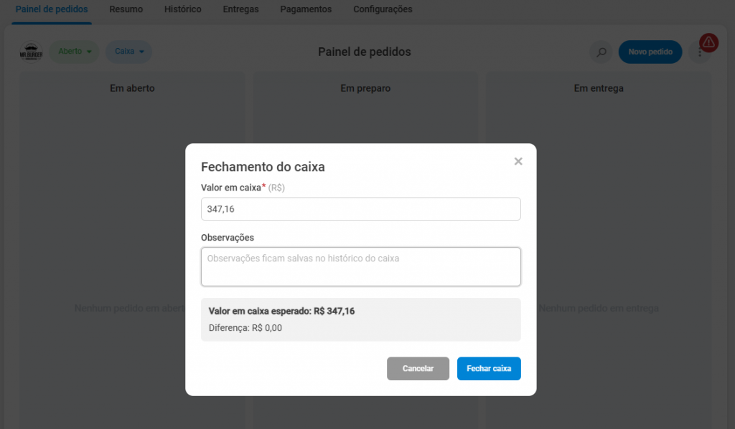Close the Fechamento do caixa dialog
This screenshot has height=429, width=735.
pyautogui.click(x=518, y=162)
